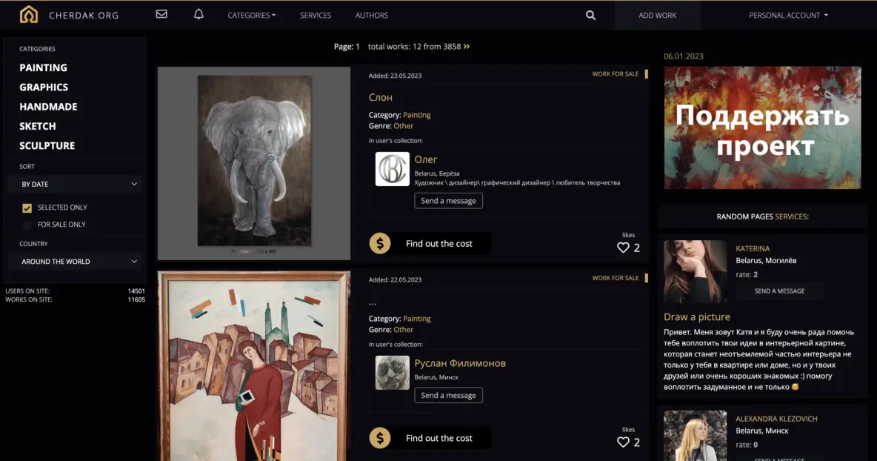Screen dimensions: 877x461
Task: Click the Cherdak.org house logo icon
Action: [28, 15]
